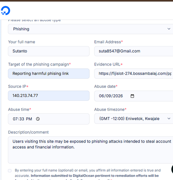
Task: Click the DigitalOcean logo icon
Action: 5,10
